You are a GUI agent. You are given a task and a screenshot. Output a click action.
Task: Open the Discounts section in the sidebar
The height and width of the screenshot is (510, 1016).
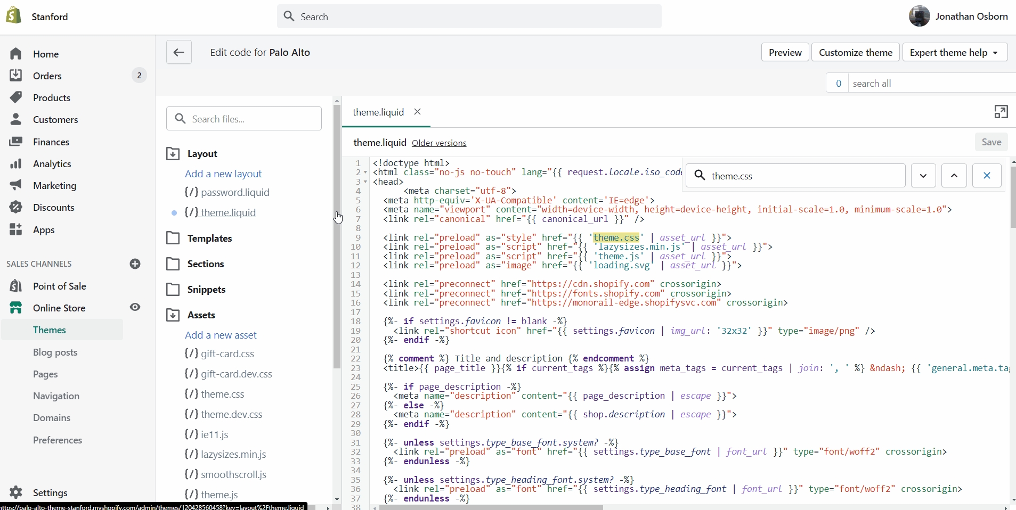[53, 208]
